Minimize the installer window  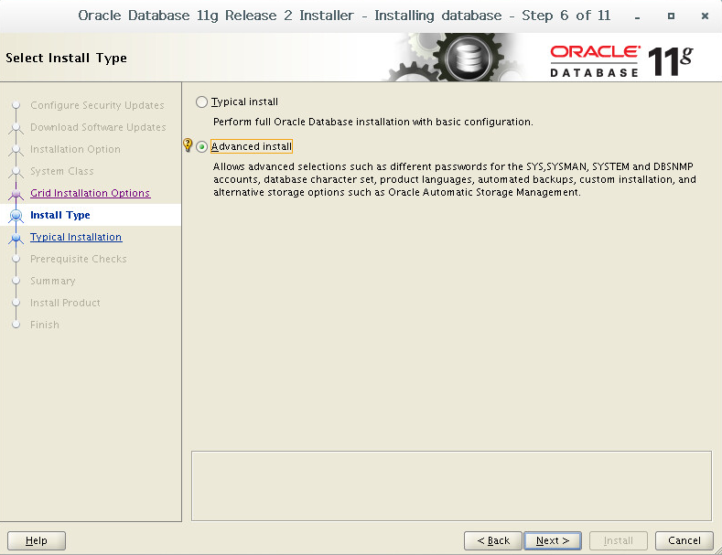point(637,16)
